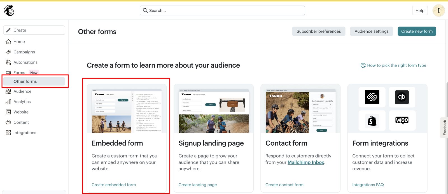Click Create landing page link
This screenshot has width=448, height=194.
(x=198, y=185)
